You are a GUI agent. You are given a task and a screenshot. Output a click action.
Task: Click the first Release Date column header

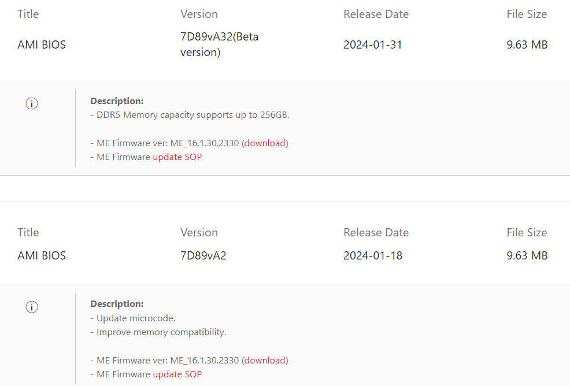[376, 14]
